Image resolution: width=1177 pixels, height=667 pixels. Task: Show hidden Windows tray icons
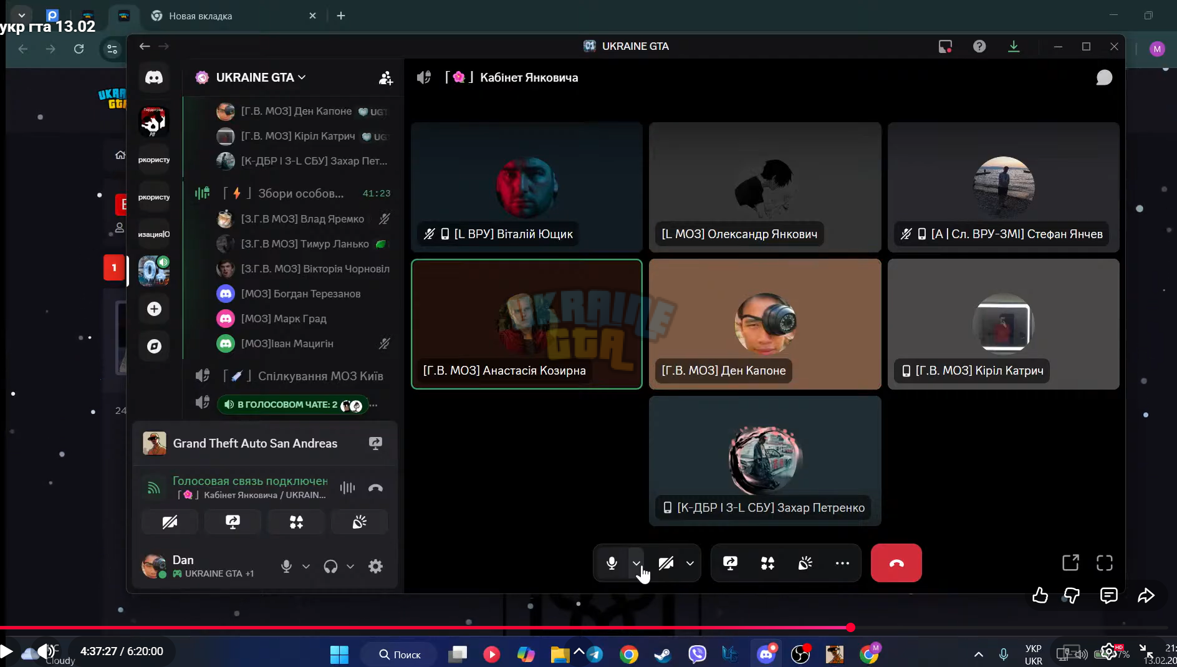[x=979, y=654]
